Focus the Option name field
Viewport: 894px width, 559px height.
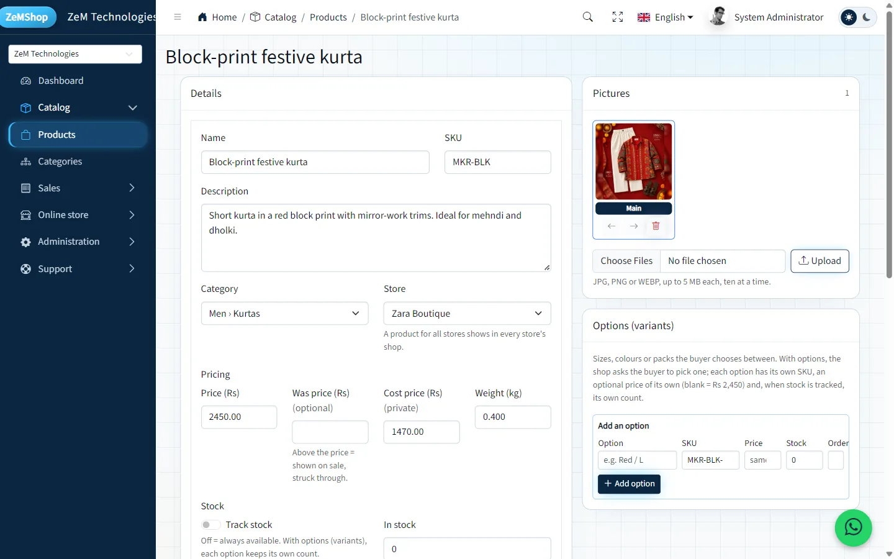click(637, 460)
